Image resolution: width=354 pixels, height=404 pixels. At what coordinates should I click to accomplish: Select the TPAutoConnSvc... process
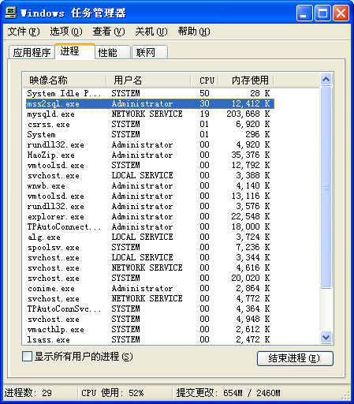point(150,309)
